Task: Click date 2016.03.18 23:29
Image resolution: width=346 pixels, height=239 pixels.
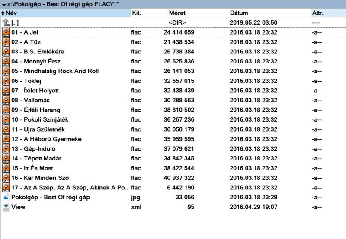Action: [x=253, y=198]
